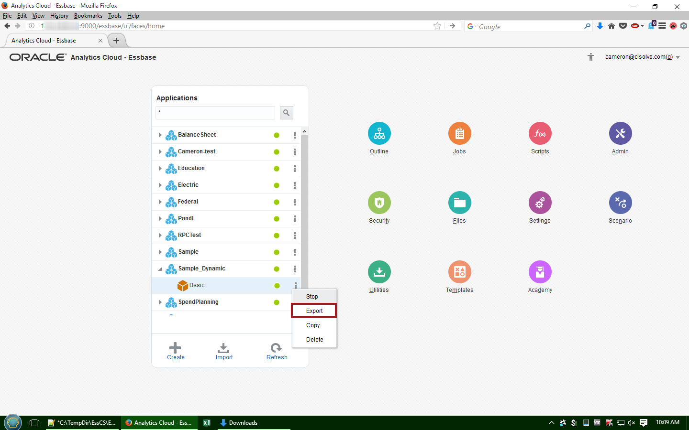The image size is (689, 430).
Task: Open the Scenario icon
Action: coord(621,203)
